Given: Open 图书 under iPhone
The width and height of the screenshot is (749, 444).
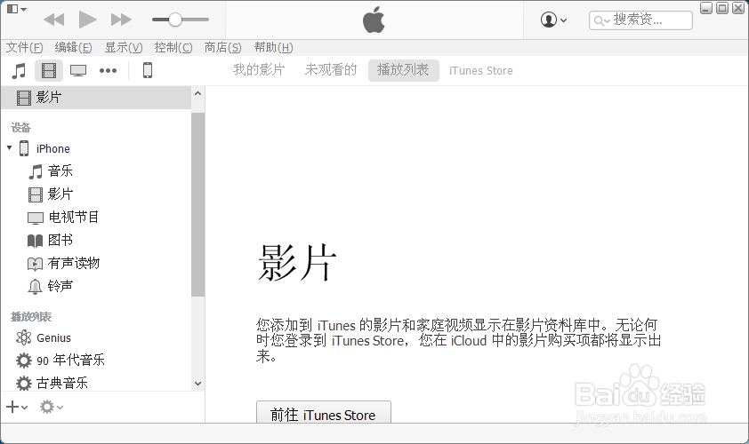Looking at the screenshot, I should pyautogui.click(x=60, y=240).
